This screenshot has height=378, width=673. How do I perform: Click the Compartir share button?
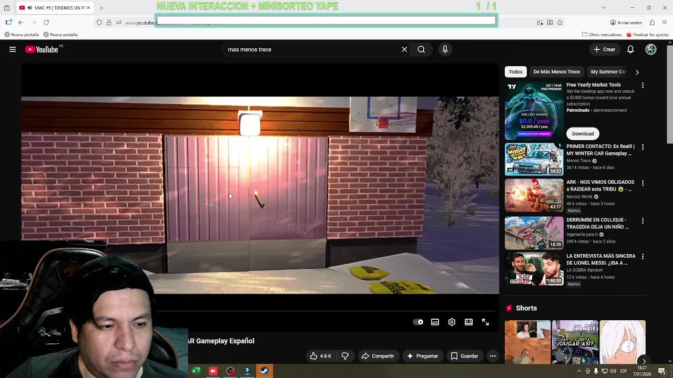click(x=378, y=356)
